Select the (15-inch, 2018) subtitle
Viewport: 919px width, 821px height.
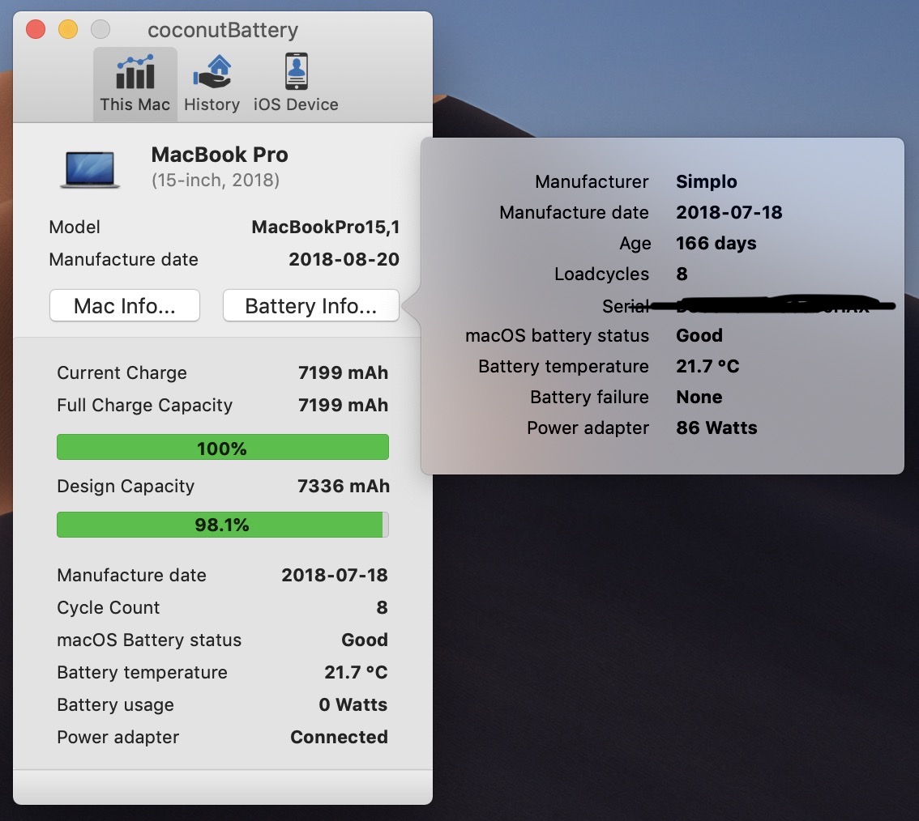point(215,181)
